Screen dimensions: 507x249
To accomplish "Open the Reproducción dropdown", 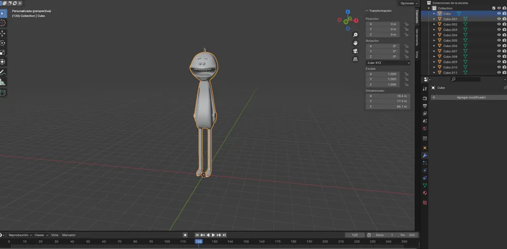I will 20,235.
